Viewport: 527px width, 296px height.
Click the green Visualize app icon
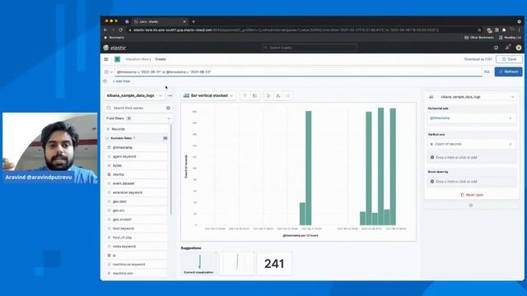[117, 59]
